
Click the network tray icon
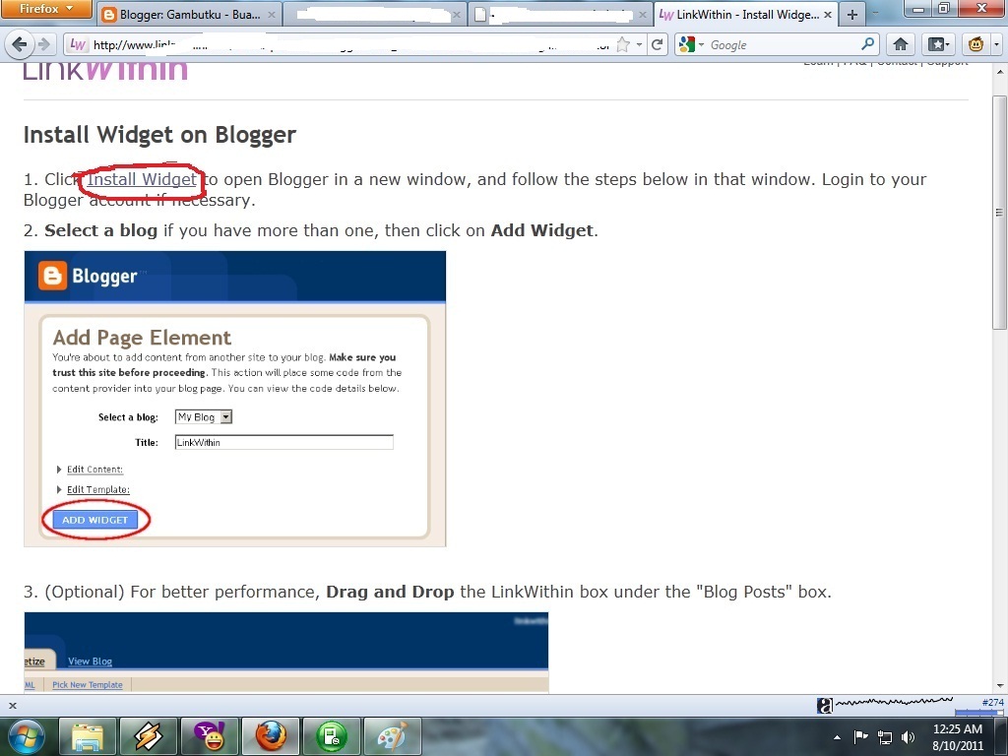(x=885, y=737)
